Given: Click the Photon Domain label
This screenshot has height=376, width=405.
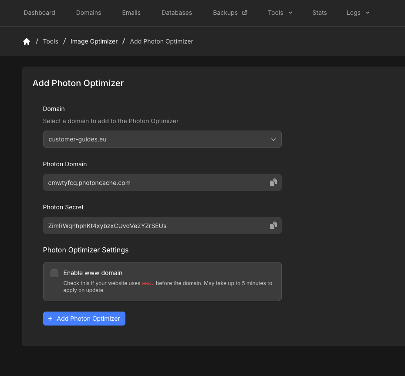Looking at the screenshot, I should (65, 164).
